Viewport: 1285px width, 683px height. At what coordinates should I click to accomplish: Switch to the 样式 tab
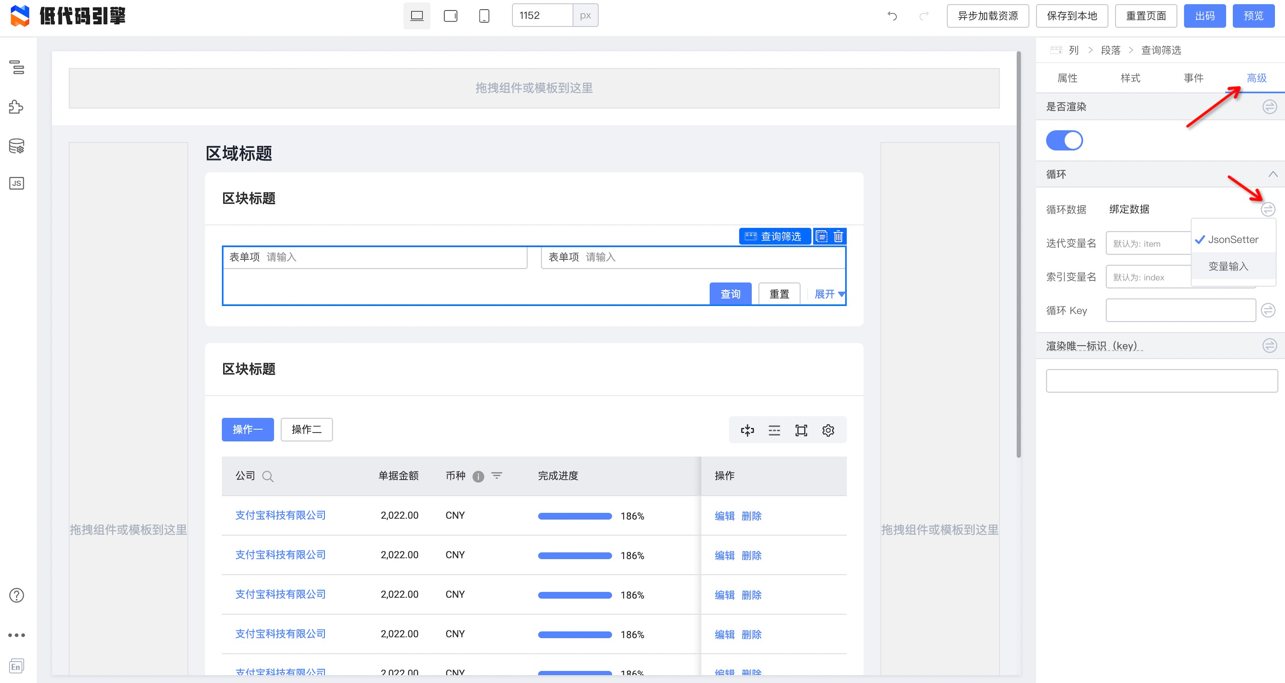[1130, 78]
